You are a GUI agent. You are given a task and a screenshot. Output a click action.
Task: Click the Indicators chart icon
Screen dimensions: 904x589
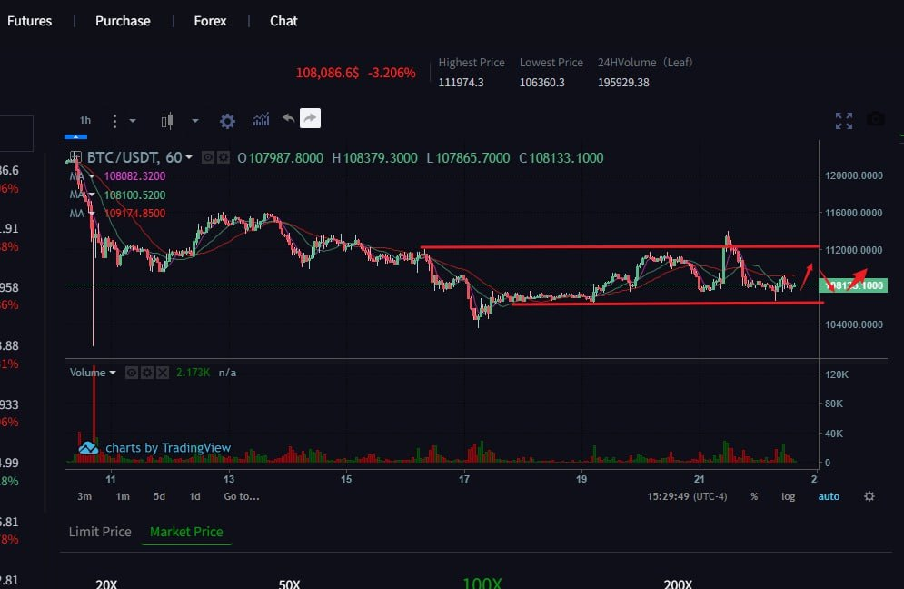tap(262, 120)
